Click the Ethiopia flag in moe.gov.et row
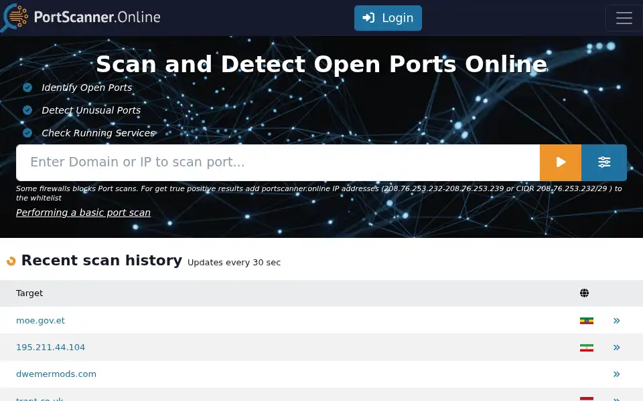Viewport: 643px width, 401px height. (587, 321)
